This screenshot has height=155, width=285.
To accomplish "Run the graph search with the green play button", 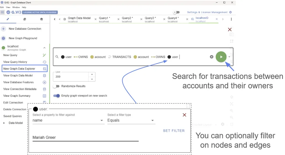I will [221, 57].
